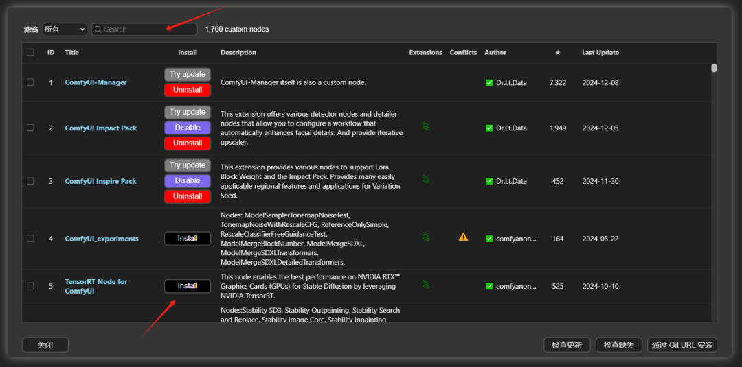Click the Search input field
The image size is (742, 367).
click(x=144, y=29)
